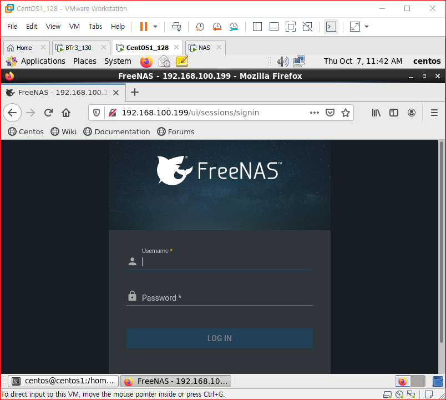
Task: Click the LOG IN button
Action: [x=220, y=338]
